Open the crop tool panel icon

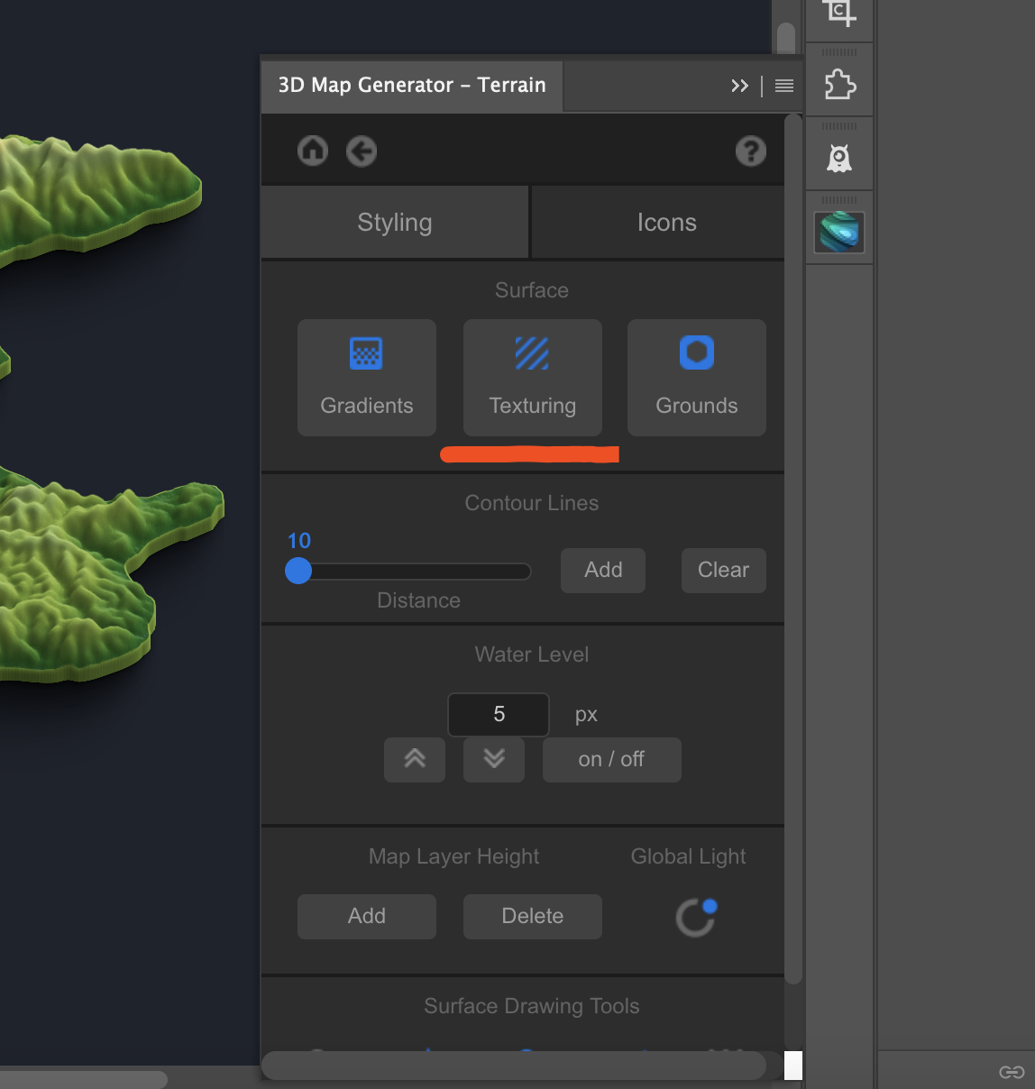838,13
